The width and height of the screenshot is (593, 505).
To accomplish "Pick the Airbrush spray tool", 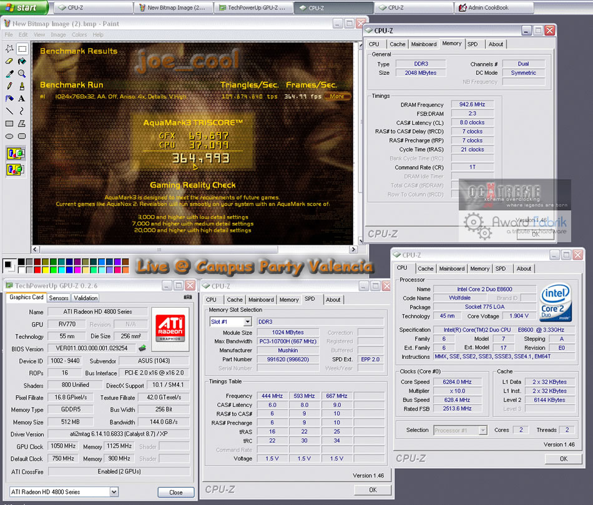I will 9,99.
